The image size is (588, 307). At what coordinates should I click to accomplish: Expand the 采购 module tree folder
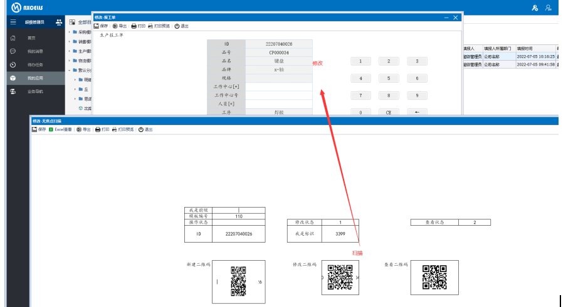click(69, 32)
